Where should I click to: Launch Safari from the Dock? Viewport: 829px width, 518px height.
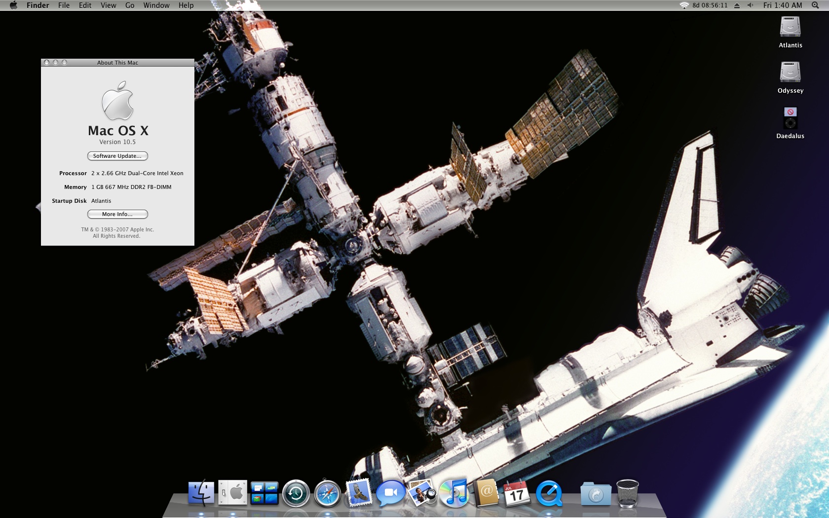click(328, 493)
